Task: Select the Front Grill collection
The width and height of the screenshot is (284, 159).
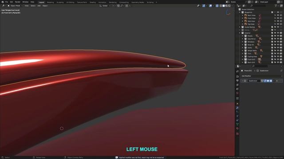Action: click(x=251, y=60)
